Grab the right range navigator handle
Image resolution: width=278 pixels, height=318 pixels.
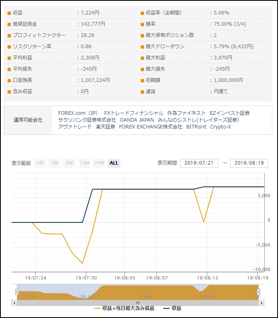coord(259,292)
